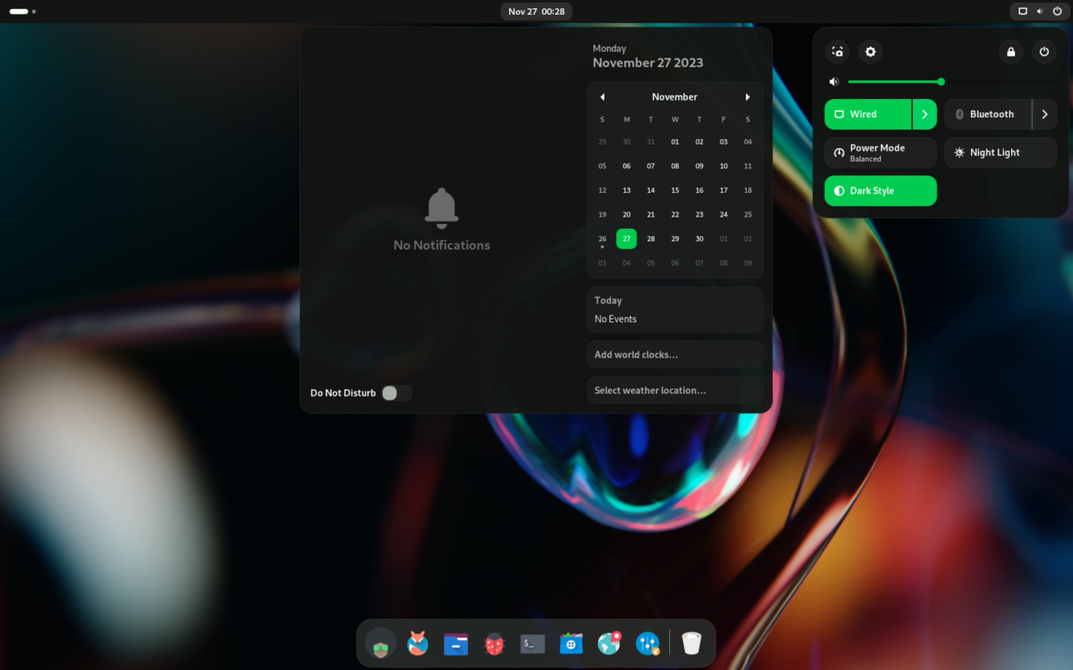Expand the Bluetooth devices arrow

coord(1044,114)
